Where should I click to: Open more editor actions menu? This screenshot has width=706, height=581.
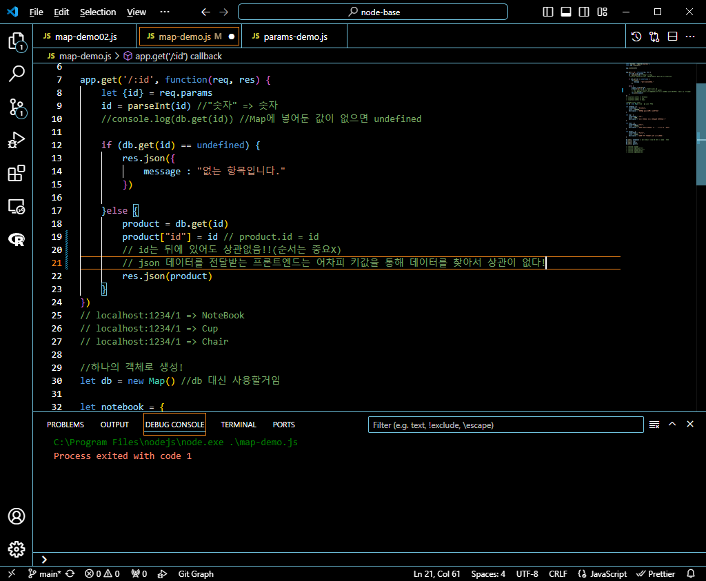coord(690,37)
